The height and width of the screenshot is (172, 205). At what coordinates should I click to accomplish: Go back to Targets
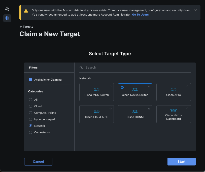[x=26, y=27]
